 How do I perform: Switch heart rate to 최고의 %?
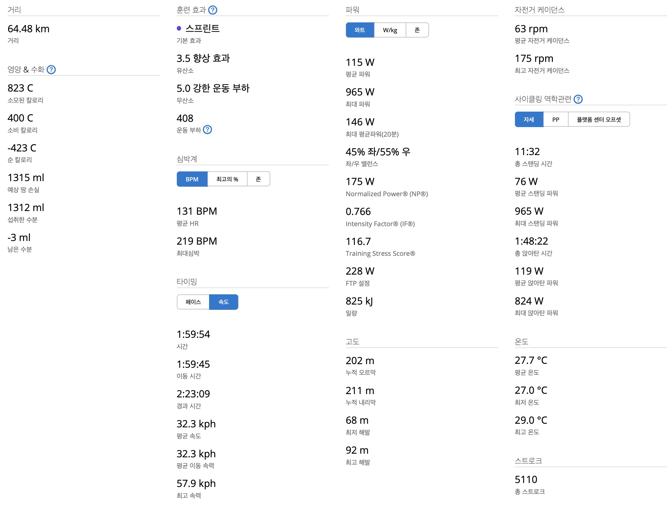point(227,179)
